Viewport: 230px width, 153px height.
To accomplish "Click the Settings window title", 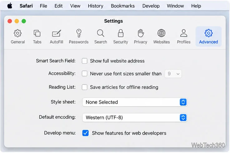I will 114,21.
